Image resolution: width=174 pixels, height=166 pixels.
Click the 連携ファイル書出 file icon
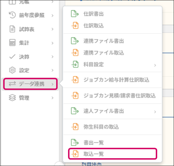point(75,41)
